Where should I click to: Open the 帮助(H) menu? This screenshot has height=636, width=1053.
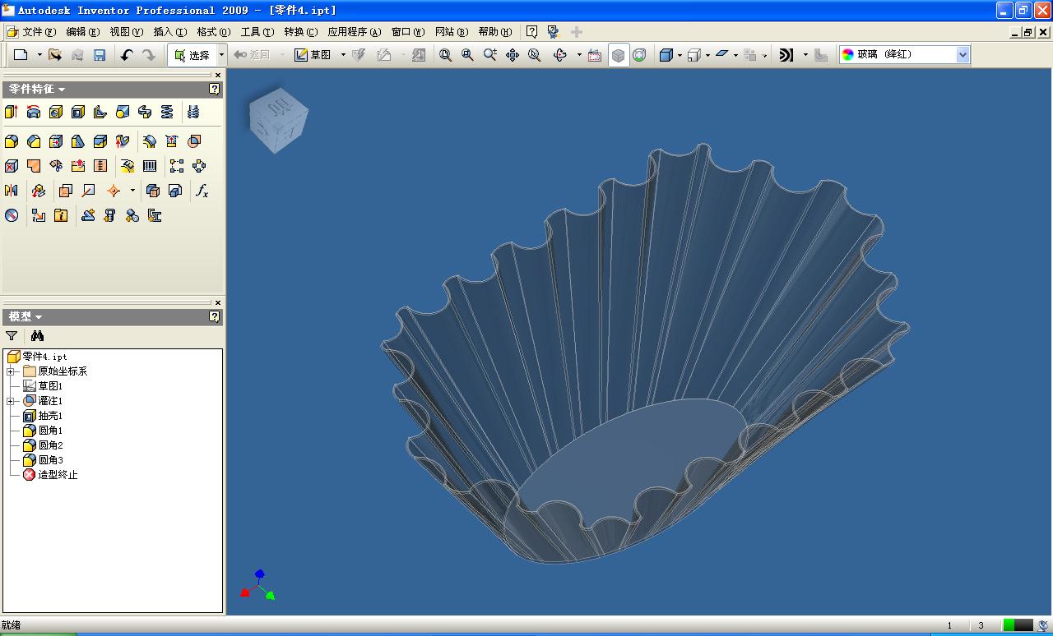[494, 32]
